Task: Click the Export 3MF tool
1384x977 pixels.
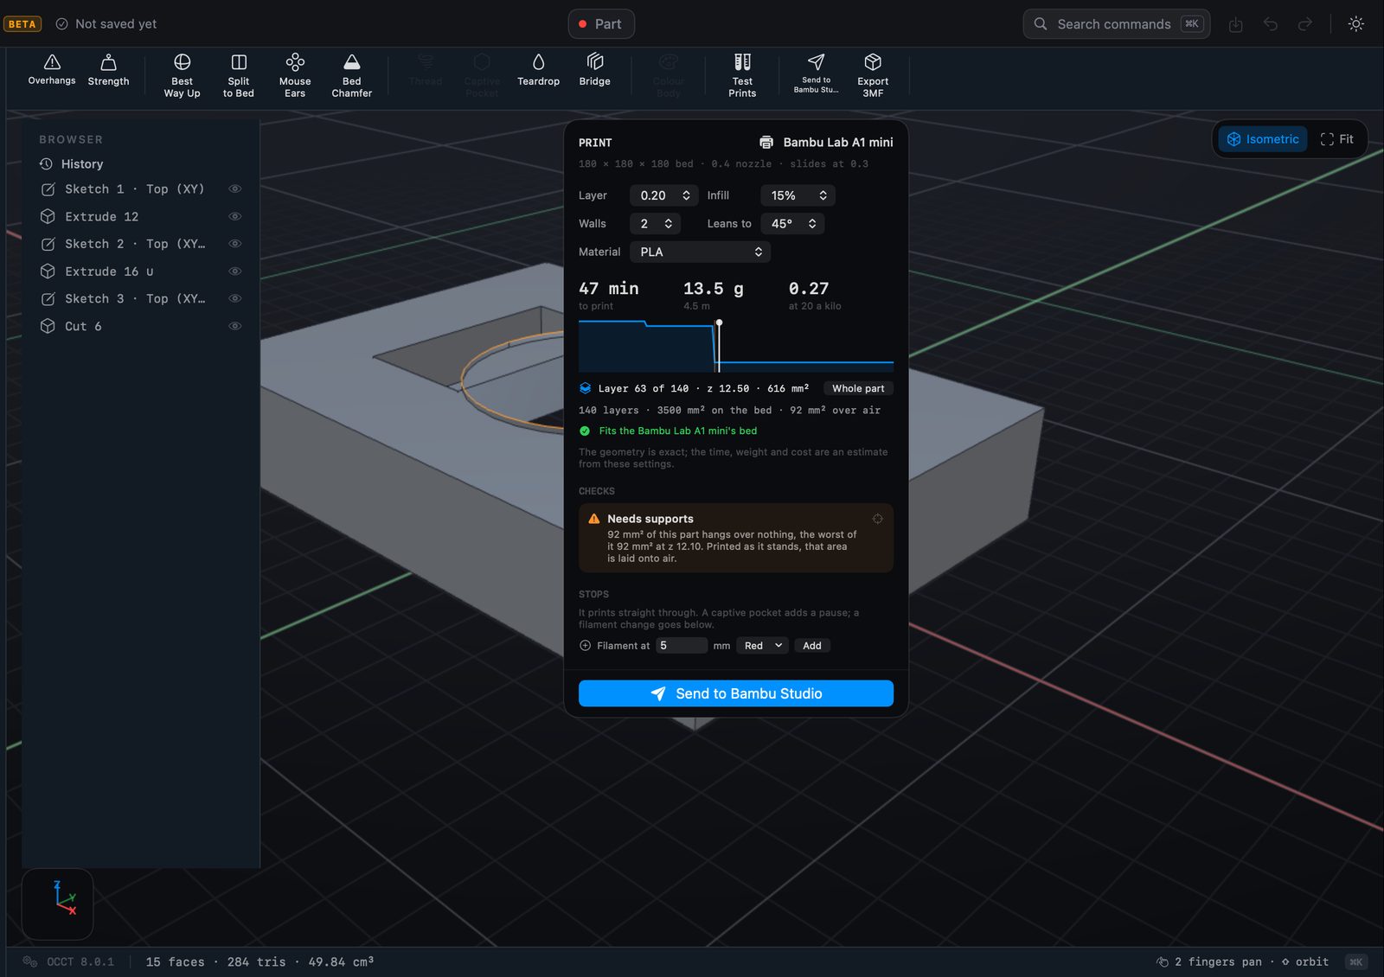Action: click(873, 76)
